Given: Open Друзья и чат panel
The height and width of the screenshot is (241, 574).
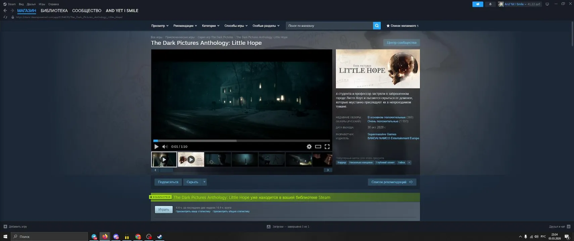Looking at the screenshot, I should [x=560, y=227].
